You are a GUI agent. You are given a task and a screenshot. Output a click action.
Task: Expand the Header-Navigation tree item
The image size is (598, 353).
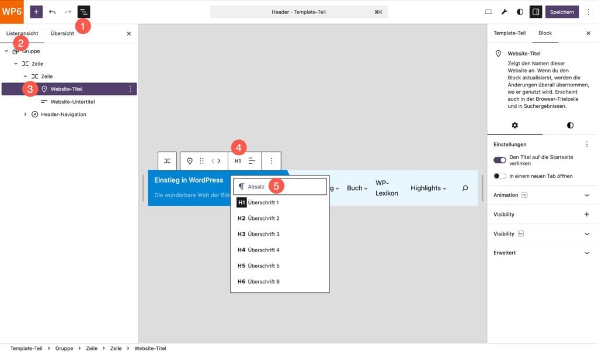(x=25, y=114)
